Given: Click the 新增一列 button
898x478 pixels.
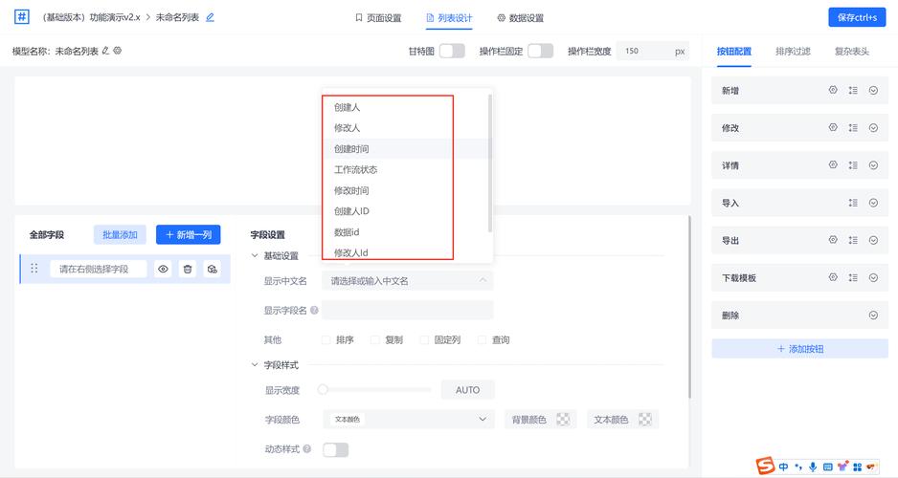Looking at the screenshot, I should tap(189, 234).
